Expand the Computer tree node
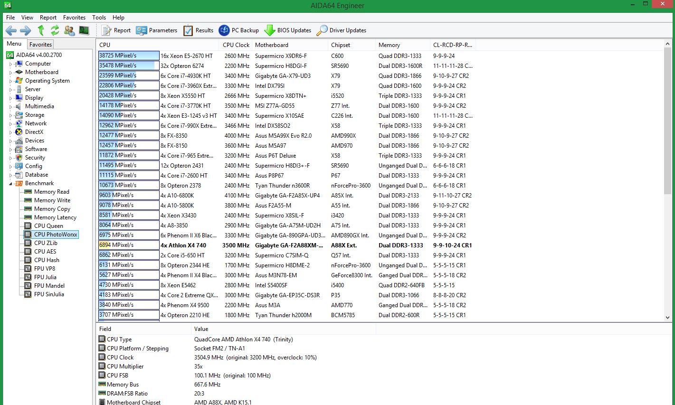The image size is (675, 405). [11, 64]
